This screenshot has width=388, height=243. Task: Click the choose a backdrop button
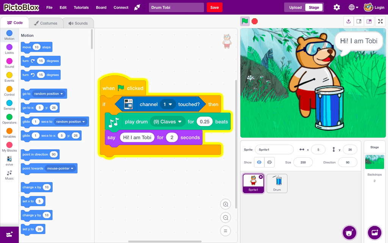[375, 233]
